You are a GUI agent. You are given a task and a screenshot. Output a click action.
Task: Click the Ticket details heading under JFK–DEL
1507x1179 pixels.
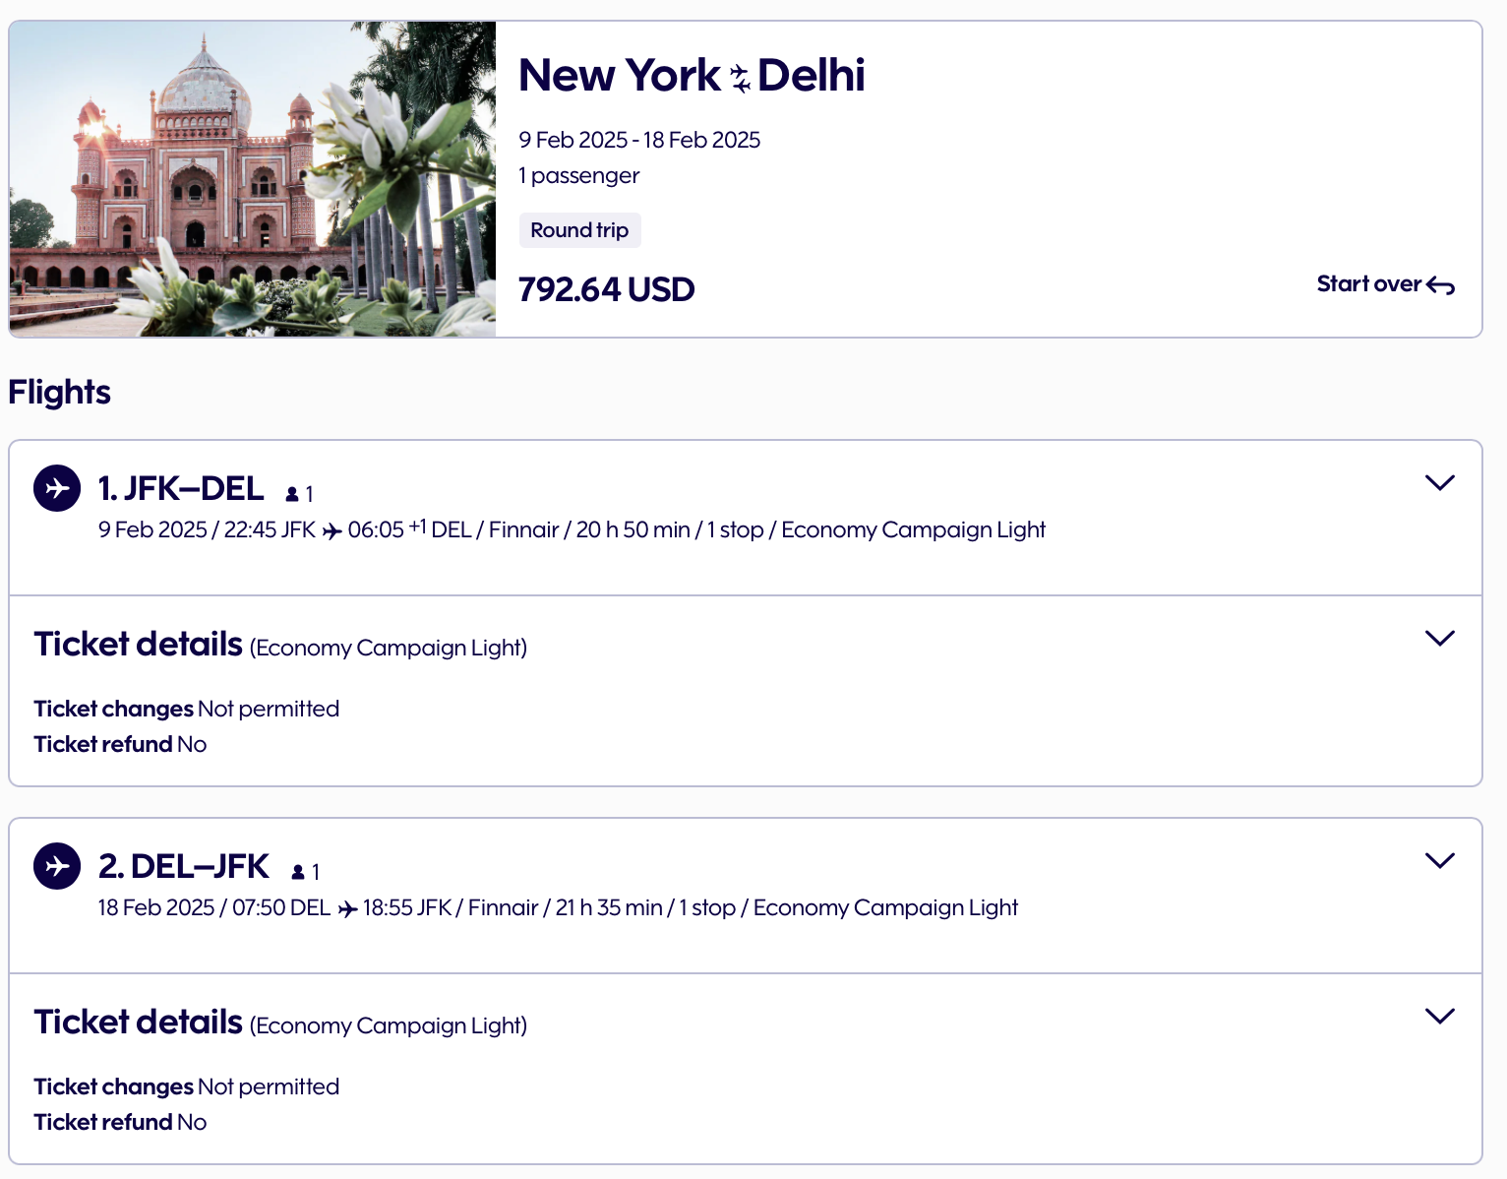point(139,644)
